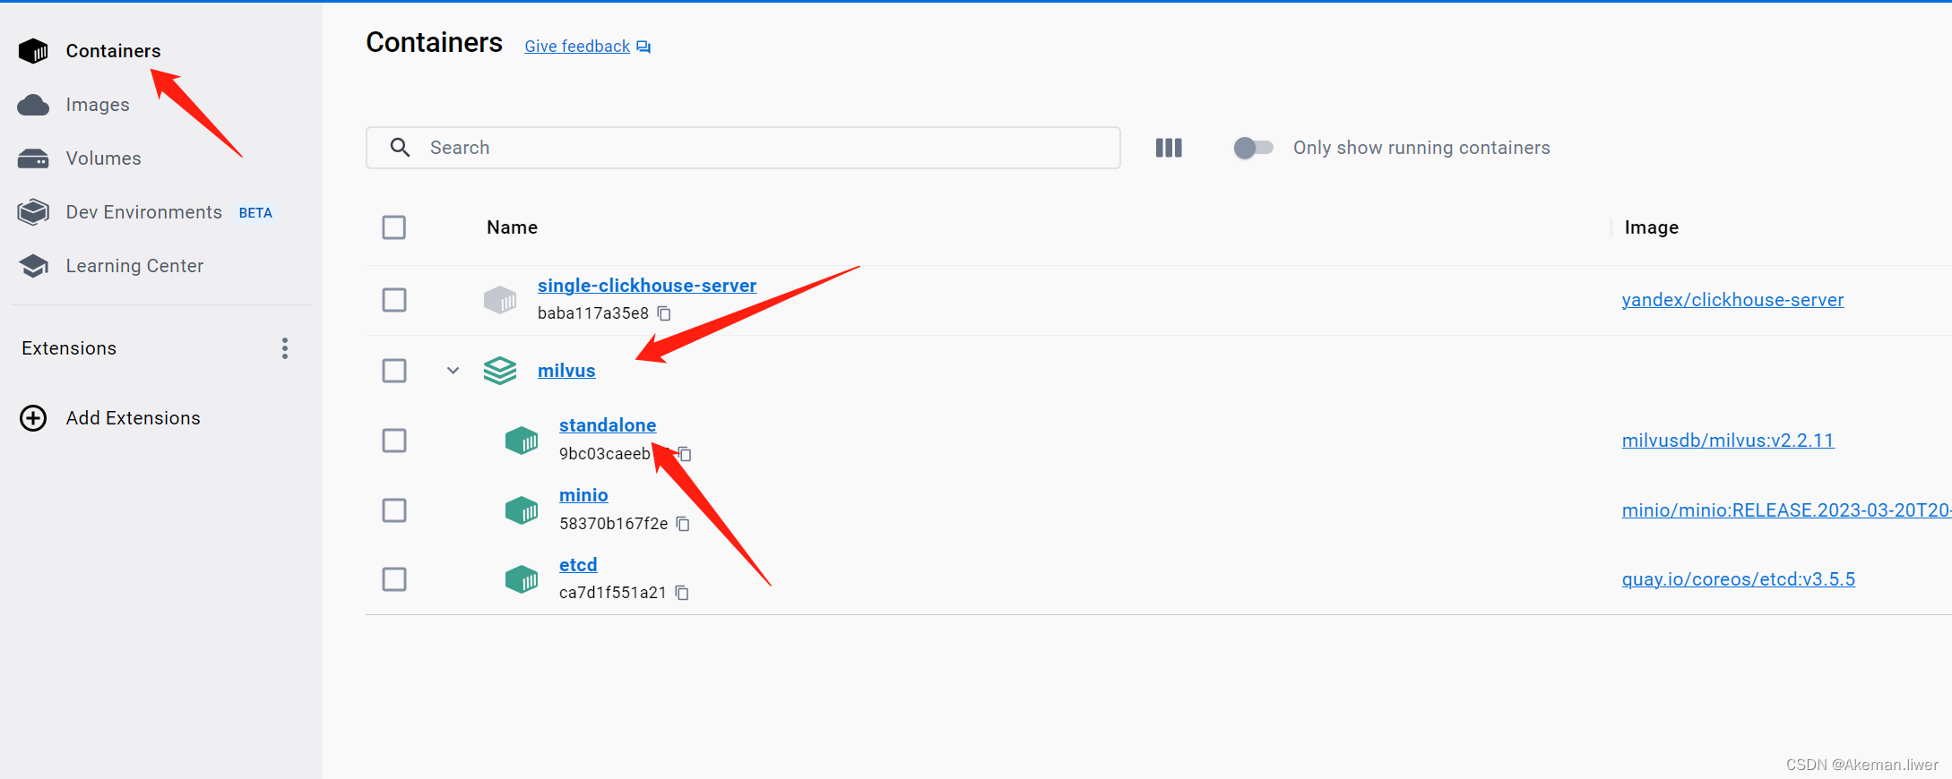
Task: Focus the container Search field
Action: [x=743, y=148]
